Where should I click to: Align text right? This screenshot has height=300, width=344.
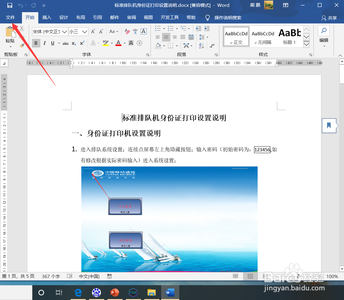click(x=175, y=37)
